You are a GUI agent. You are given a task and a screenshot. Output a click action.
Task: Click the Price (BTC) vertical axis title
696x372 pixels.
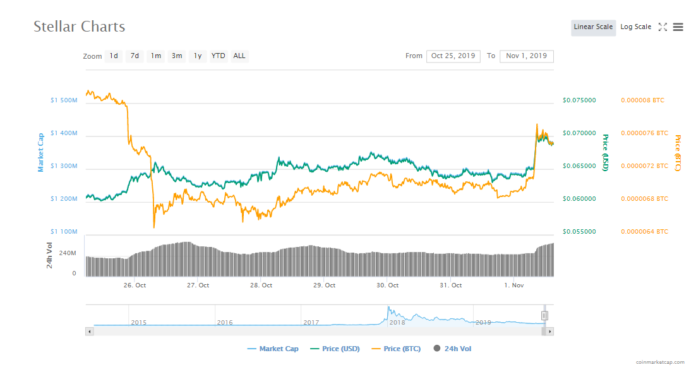pos(677,153)
